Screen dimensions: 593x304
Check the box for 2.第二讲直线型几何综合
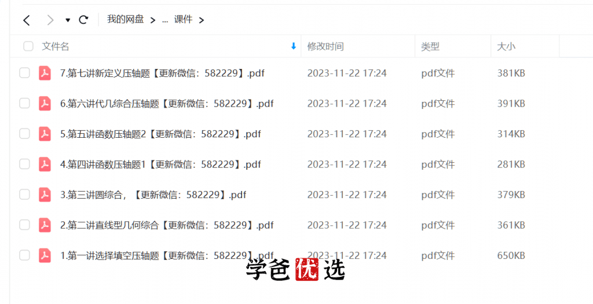click(x=24, y=225)
